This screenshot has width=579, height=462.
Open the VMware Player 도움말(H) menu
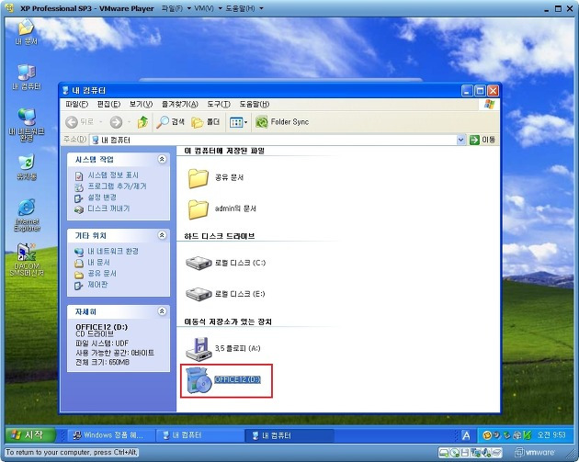pyautogui.click(x=244, y=8)
